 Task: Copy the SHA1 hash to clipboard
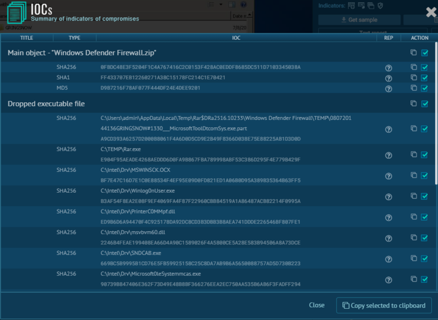[414, 77]
